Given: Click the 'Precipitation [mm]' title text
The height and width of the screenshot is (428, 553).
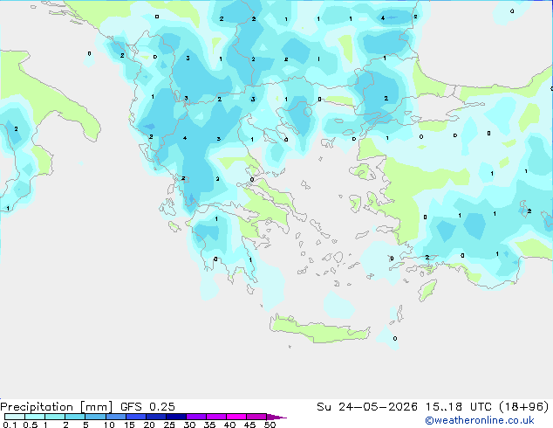Looking at the screenshot, I should tap(56, 407).
